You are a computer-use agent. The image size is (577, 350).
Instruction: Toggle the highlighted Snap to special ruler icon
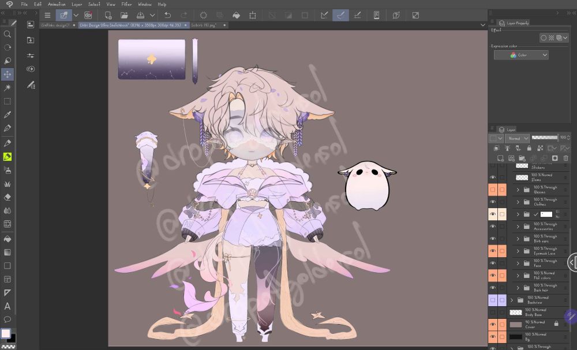pyautogui.click(x=341, y=15)
